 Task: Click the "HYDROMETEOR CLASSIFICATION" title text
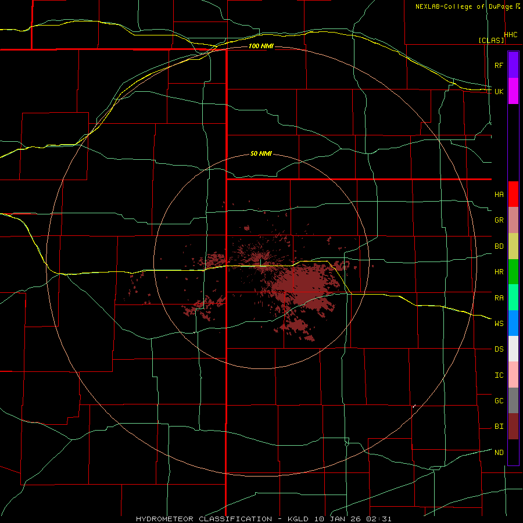[204, 519]
